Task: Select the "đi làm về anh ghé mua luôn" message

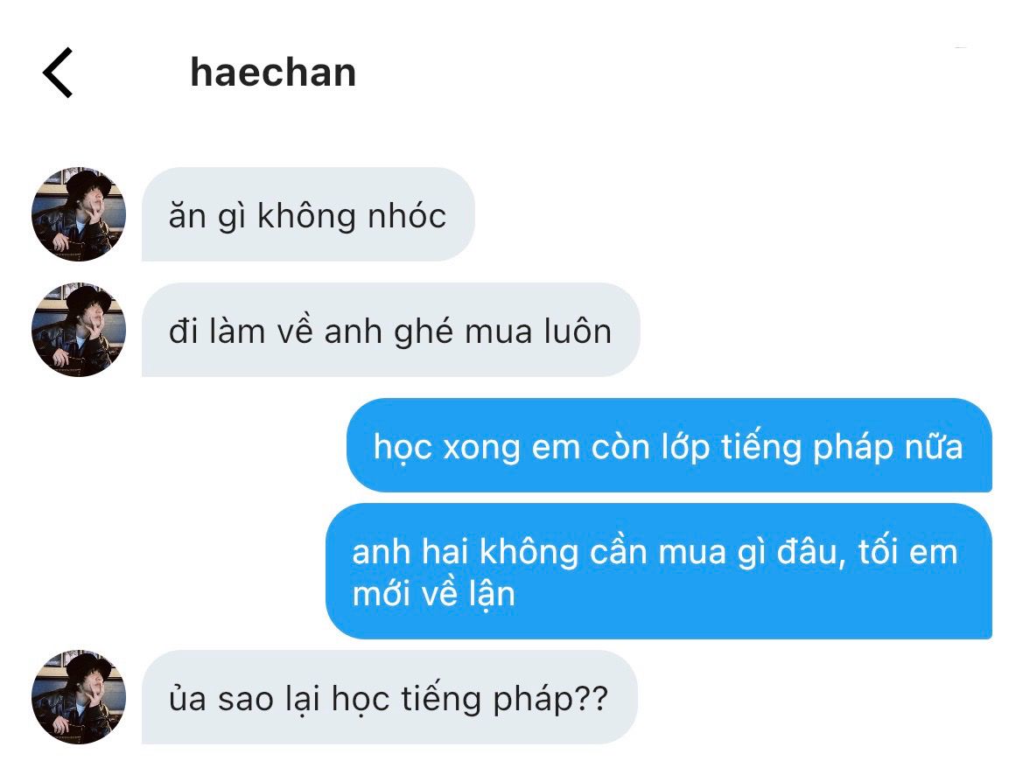Action: click(x=391, y=330)
